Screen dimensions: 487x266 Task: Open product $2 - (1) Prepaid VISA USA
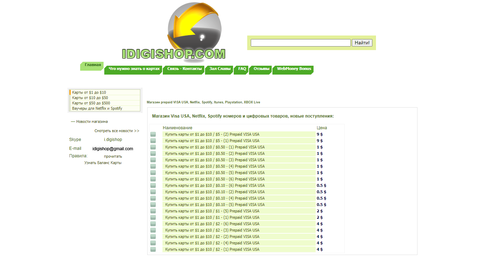[x=212, y=249]
